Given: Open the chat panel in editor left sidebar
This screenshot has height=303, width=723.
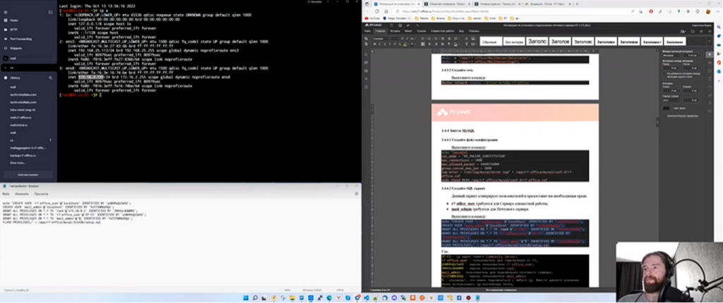Looking at the screenshot, I should (x=366, y=71).
